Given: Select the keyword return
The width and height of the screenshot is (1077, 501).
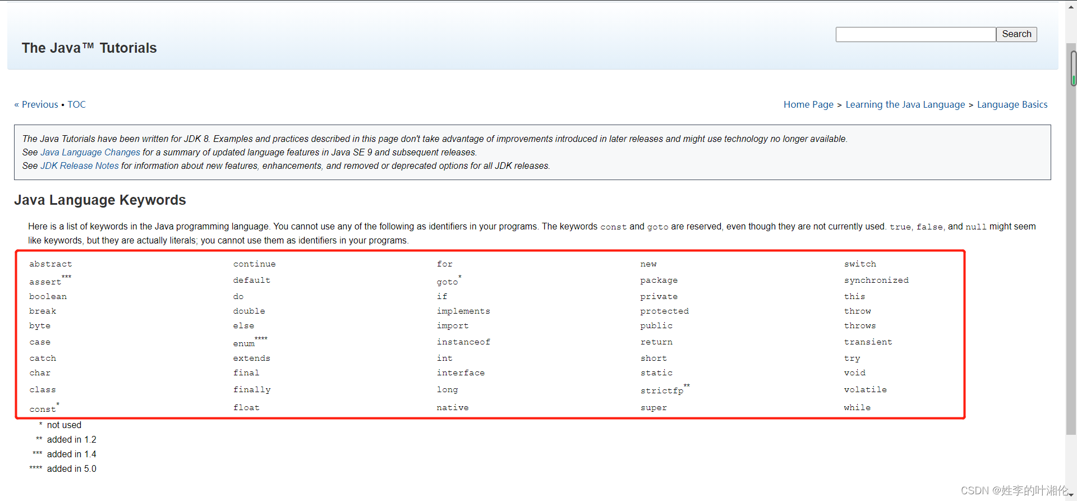Looking at the screenshot, I should (x=656, y=342).
